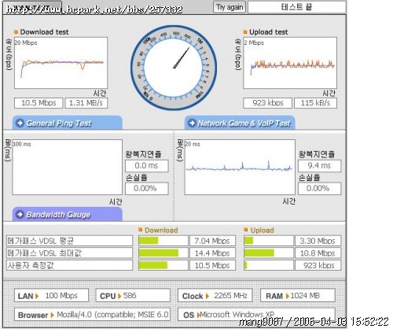Click the 0.0 ms round-trip delay value
This screenshot has width=393, height=332.
[147, 166]
